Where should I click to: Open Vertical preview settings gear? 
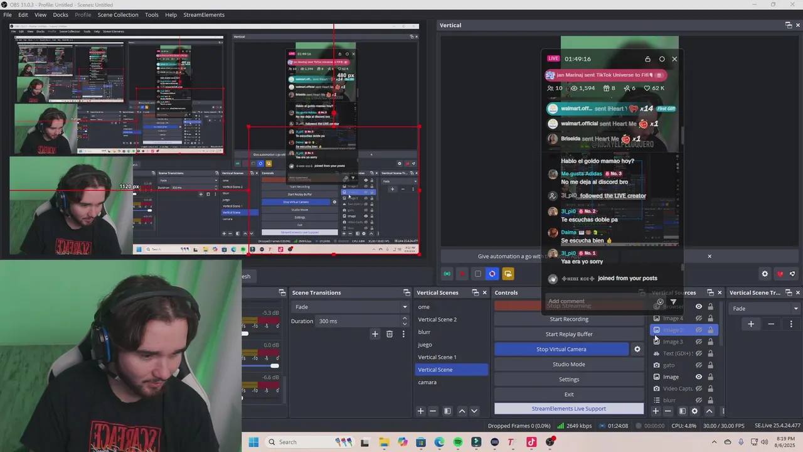click(x=765, y=274)
